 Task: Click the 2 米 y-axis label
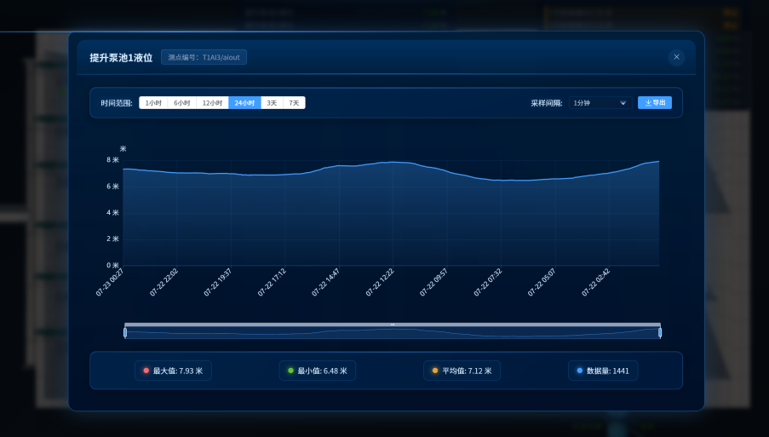[112, 239]
